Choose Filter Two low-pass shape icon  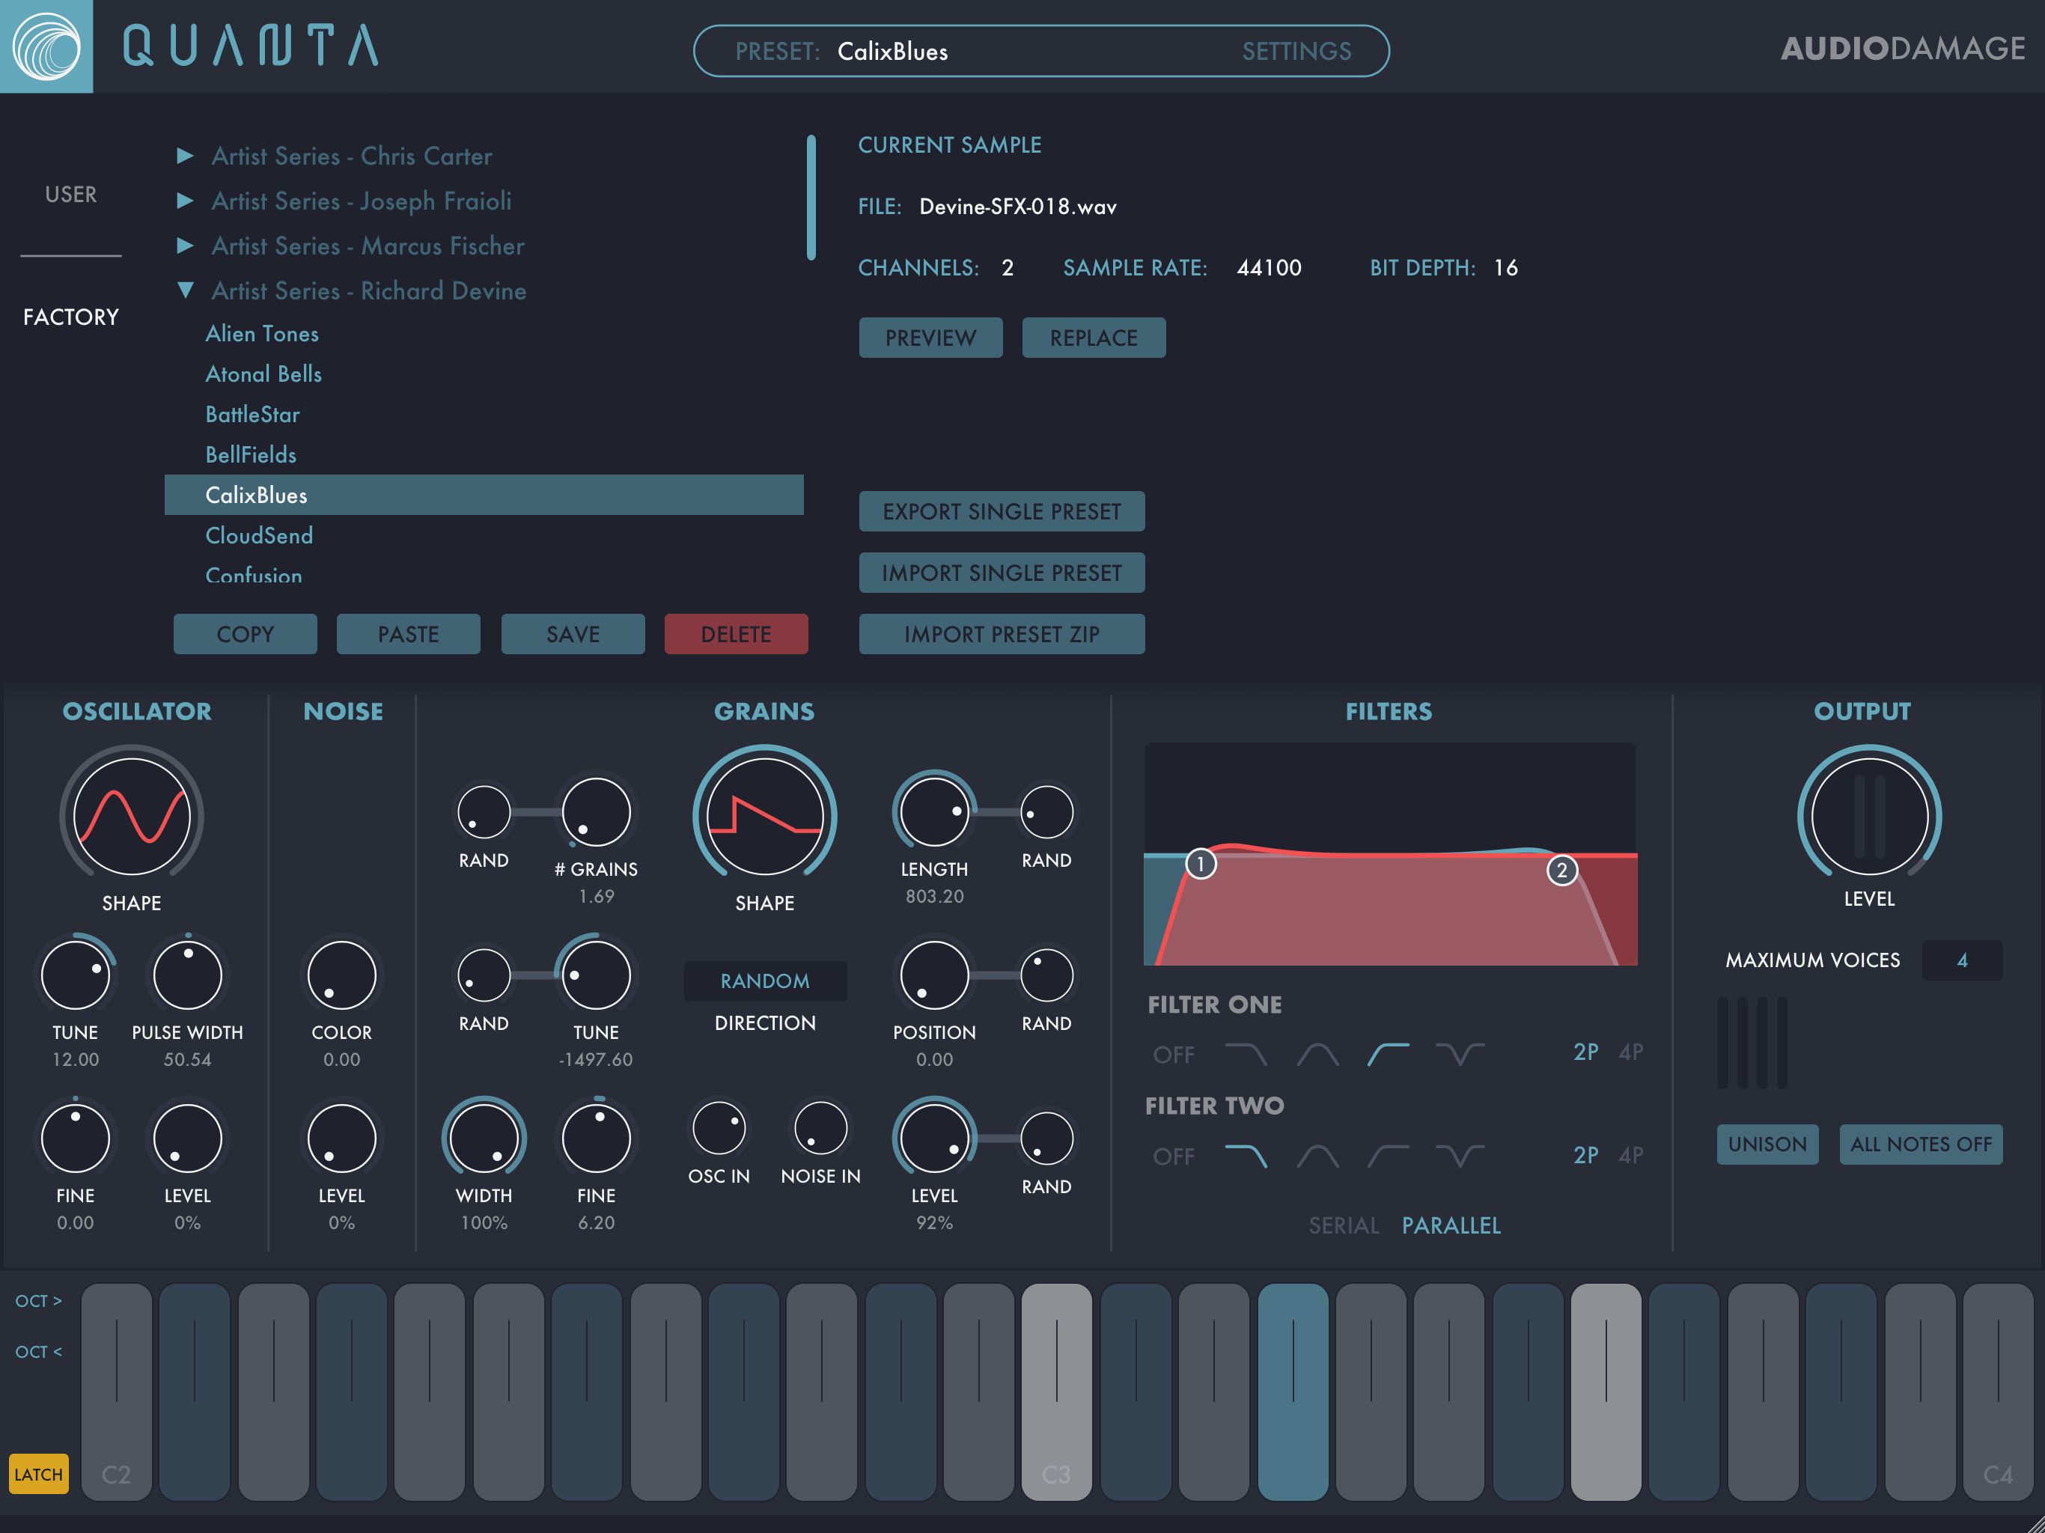1246,1156
